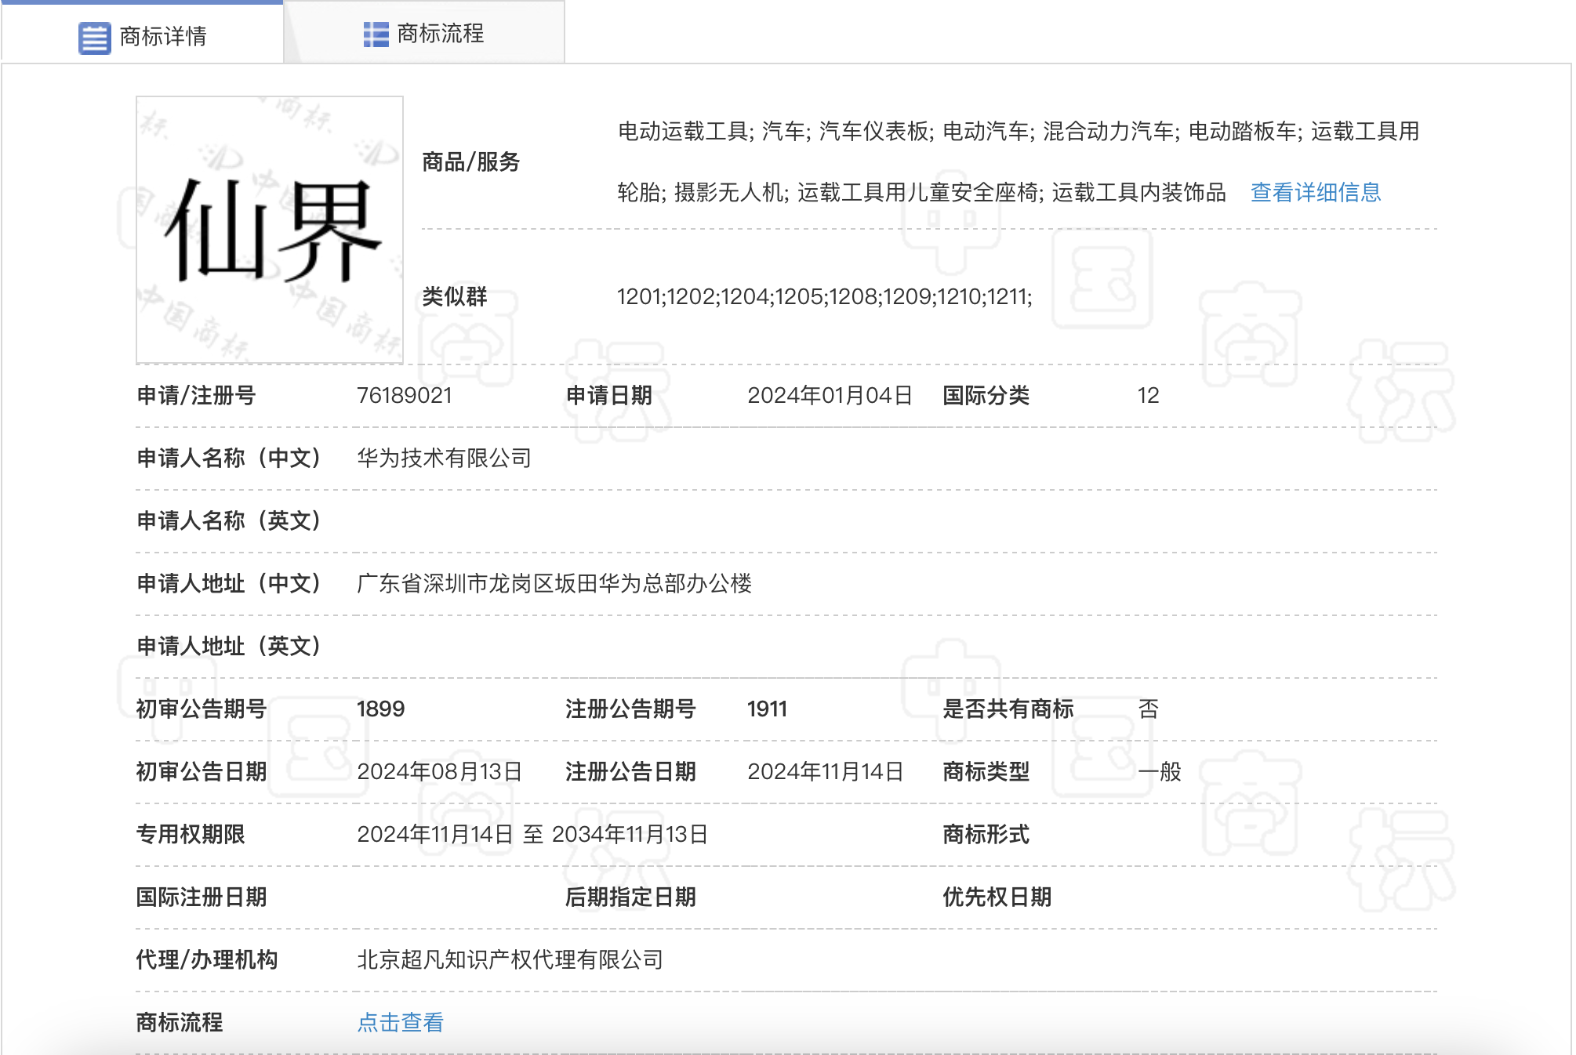
Task: Click agency name 北京超凡知识产权代理有限公司
Action: point(510,959)
